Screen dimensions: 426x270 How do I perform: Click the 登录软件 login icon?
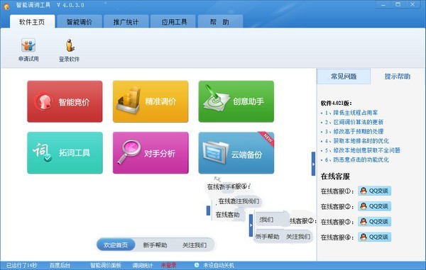pos(70,50)
